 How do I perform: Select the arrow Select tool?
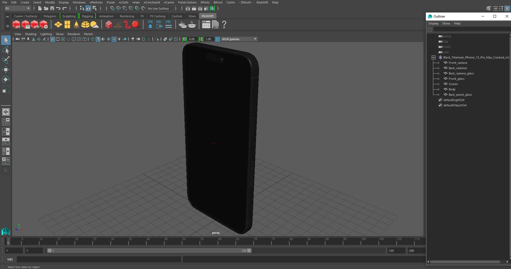(6, 40)
